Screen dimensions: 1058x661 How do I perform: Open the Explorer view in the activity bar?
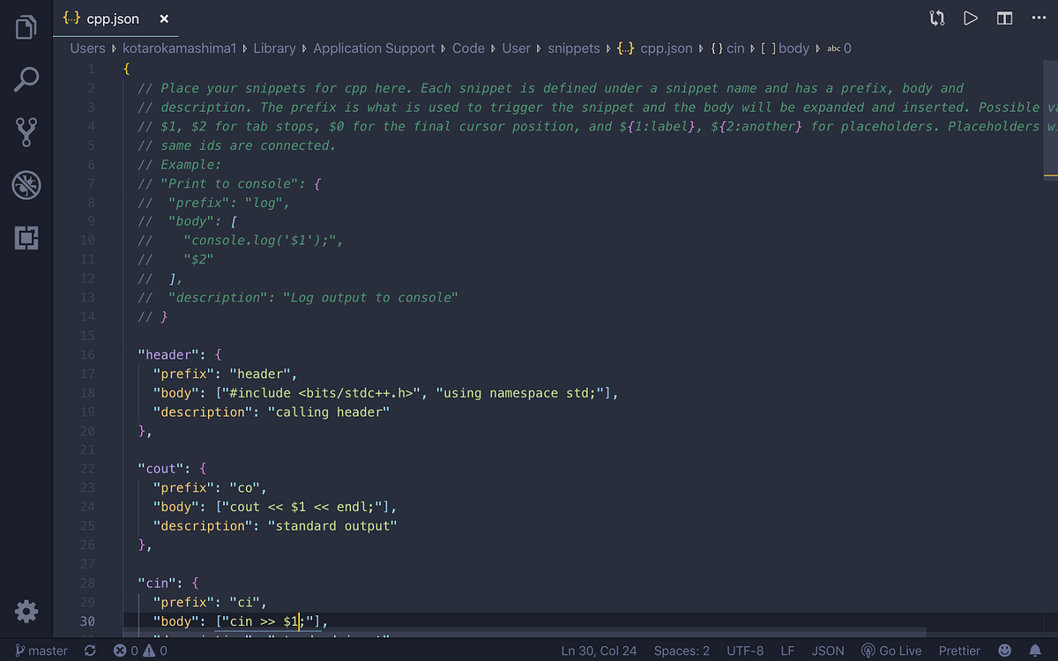26,27
